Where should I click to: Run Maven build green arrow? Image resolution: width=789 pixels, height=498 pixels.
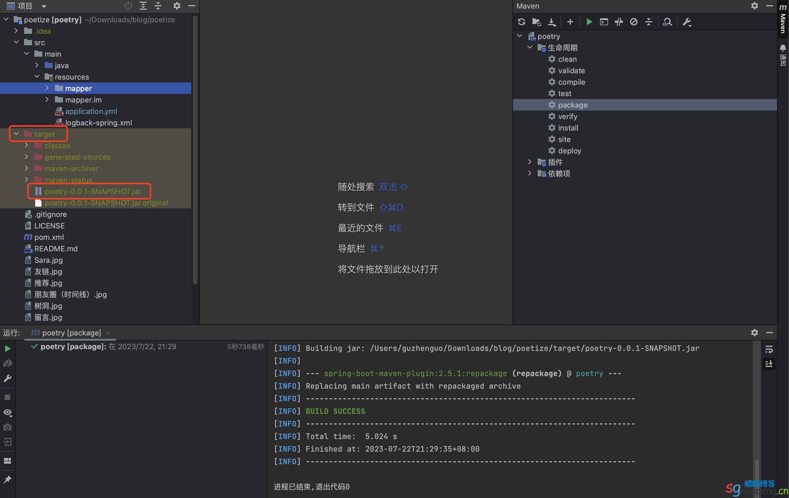pyautogui.click(x=589, y=22)
